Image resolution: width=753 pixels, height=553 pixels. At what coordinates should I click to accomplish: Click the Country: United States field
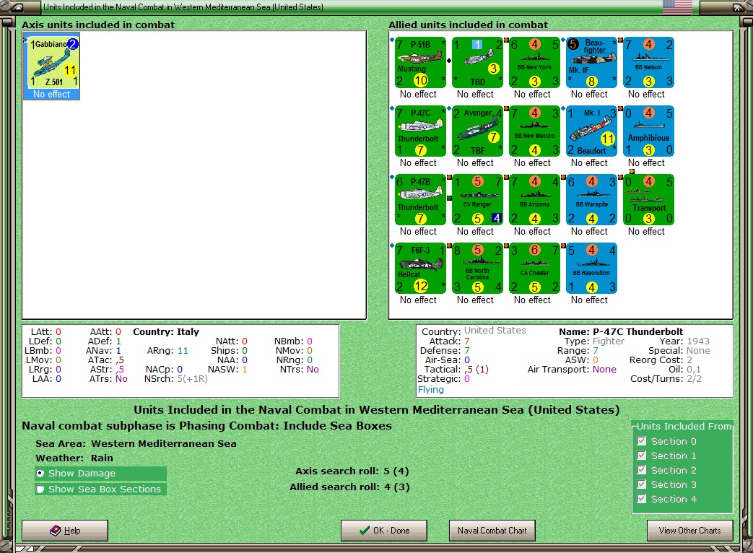(474, 331)
